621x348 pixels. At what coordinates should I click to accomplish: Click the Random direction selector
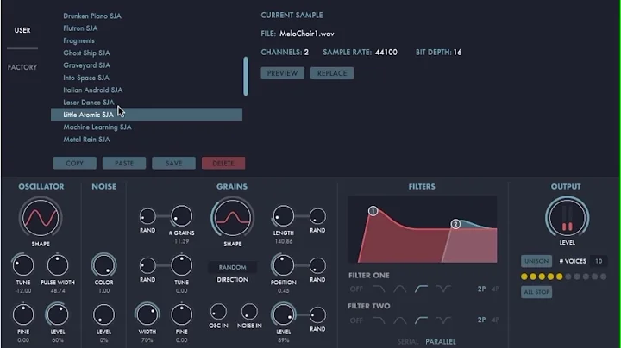[233, 267]
